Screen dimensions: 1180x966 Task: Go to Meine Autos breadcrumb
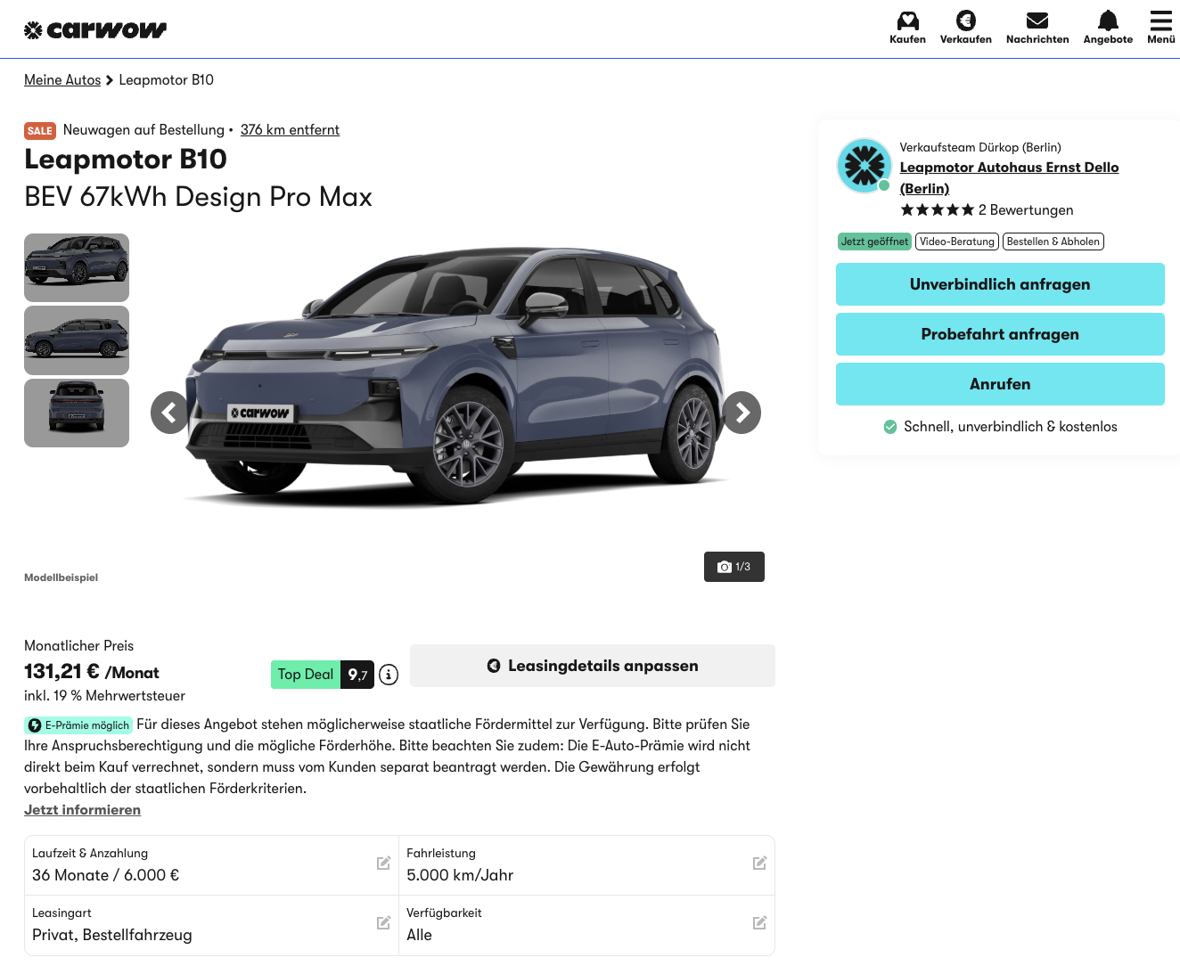pyautogui.click(x=62, y=80)
